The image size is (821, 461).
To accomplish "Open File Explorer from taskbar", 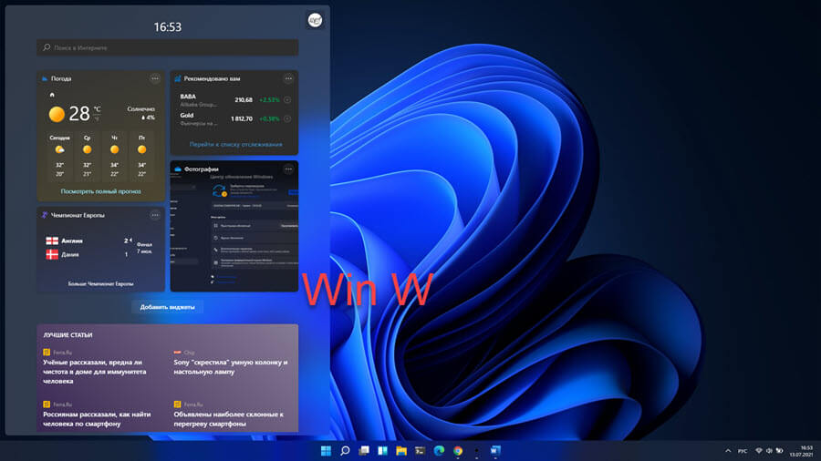I will pos(401,451).
